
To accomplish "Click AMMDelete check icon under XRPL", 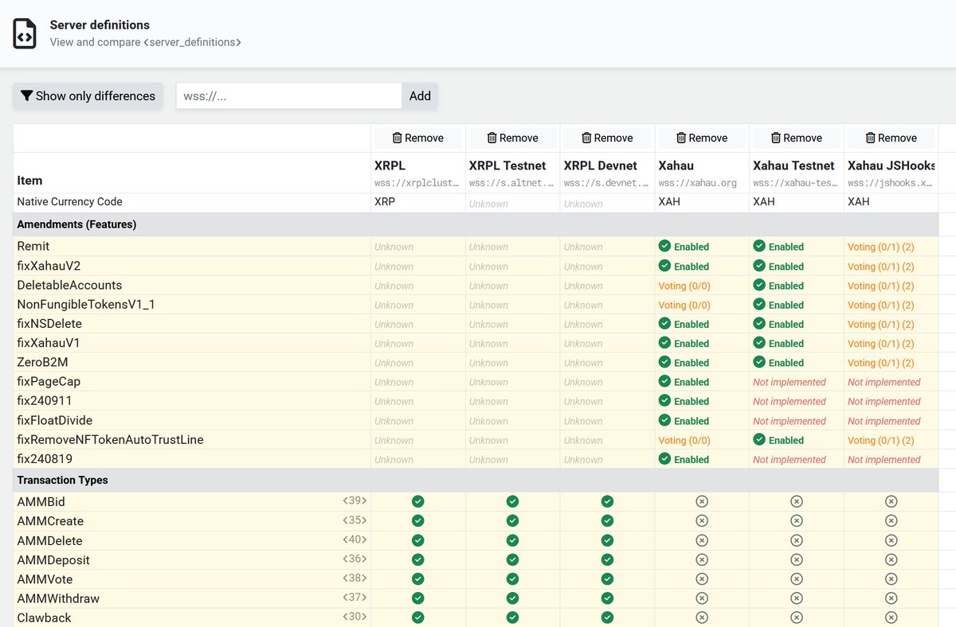I will tap(417, 540).
